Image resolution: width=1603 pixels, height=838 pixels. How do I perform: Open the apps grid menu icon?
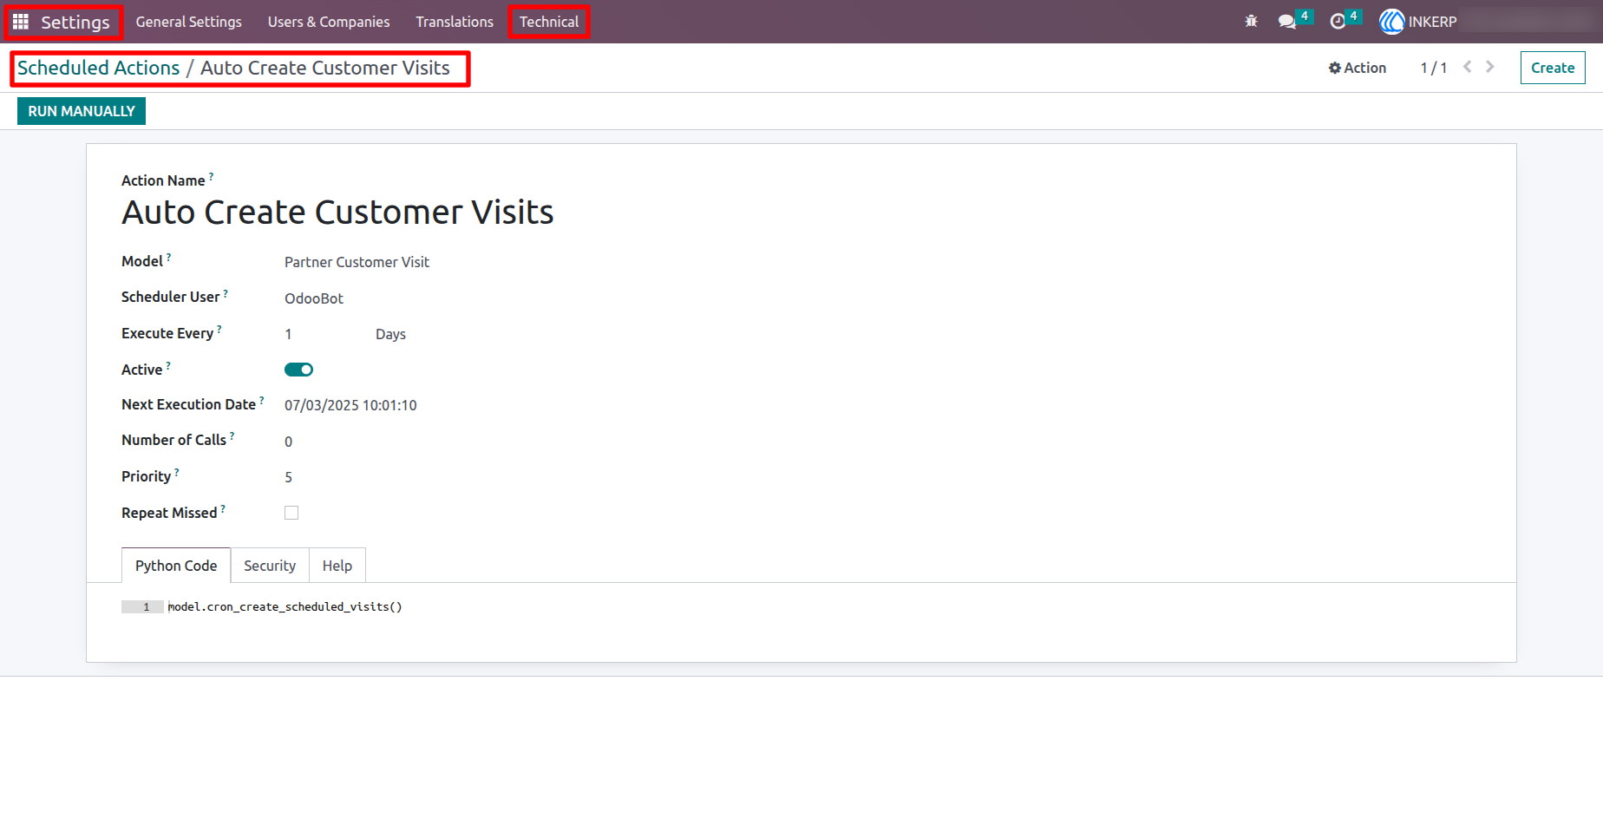click(21, 22)
